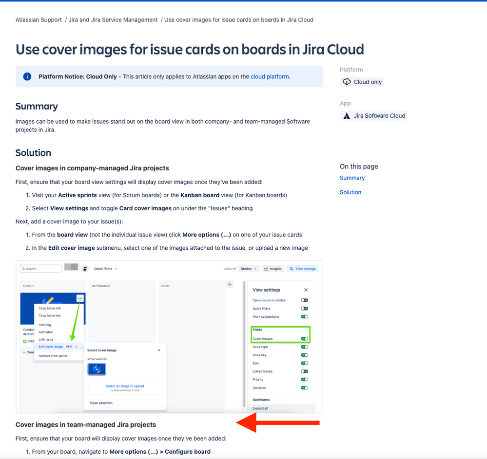
Task: Choose Add label from card menu
Action: pyautogui.click(x=45, y=332)
